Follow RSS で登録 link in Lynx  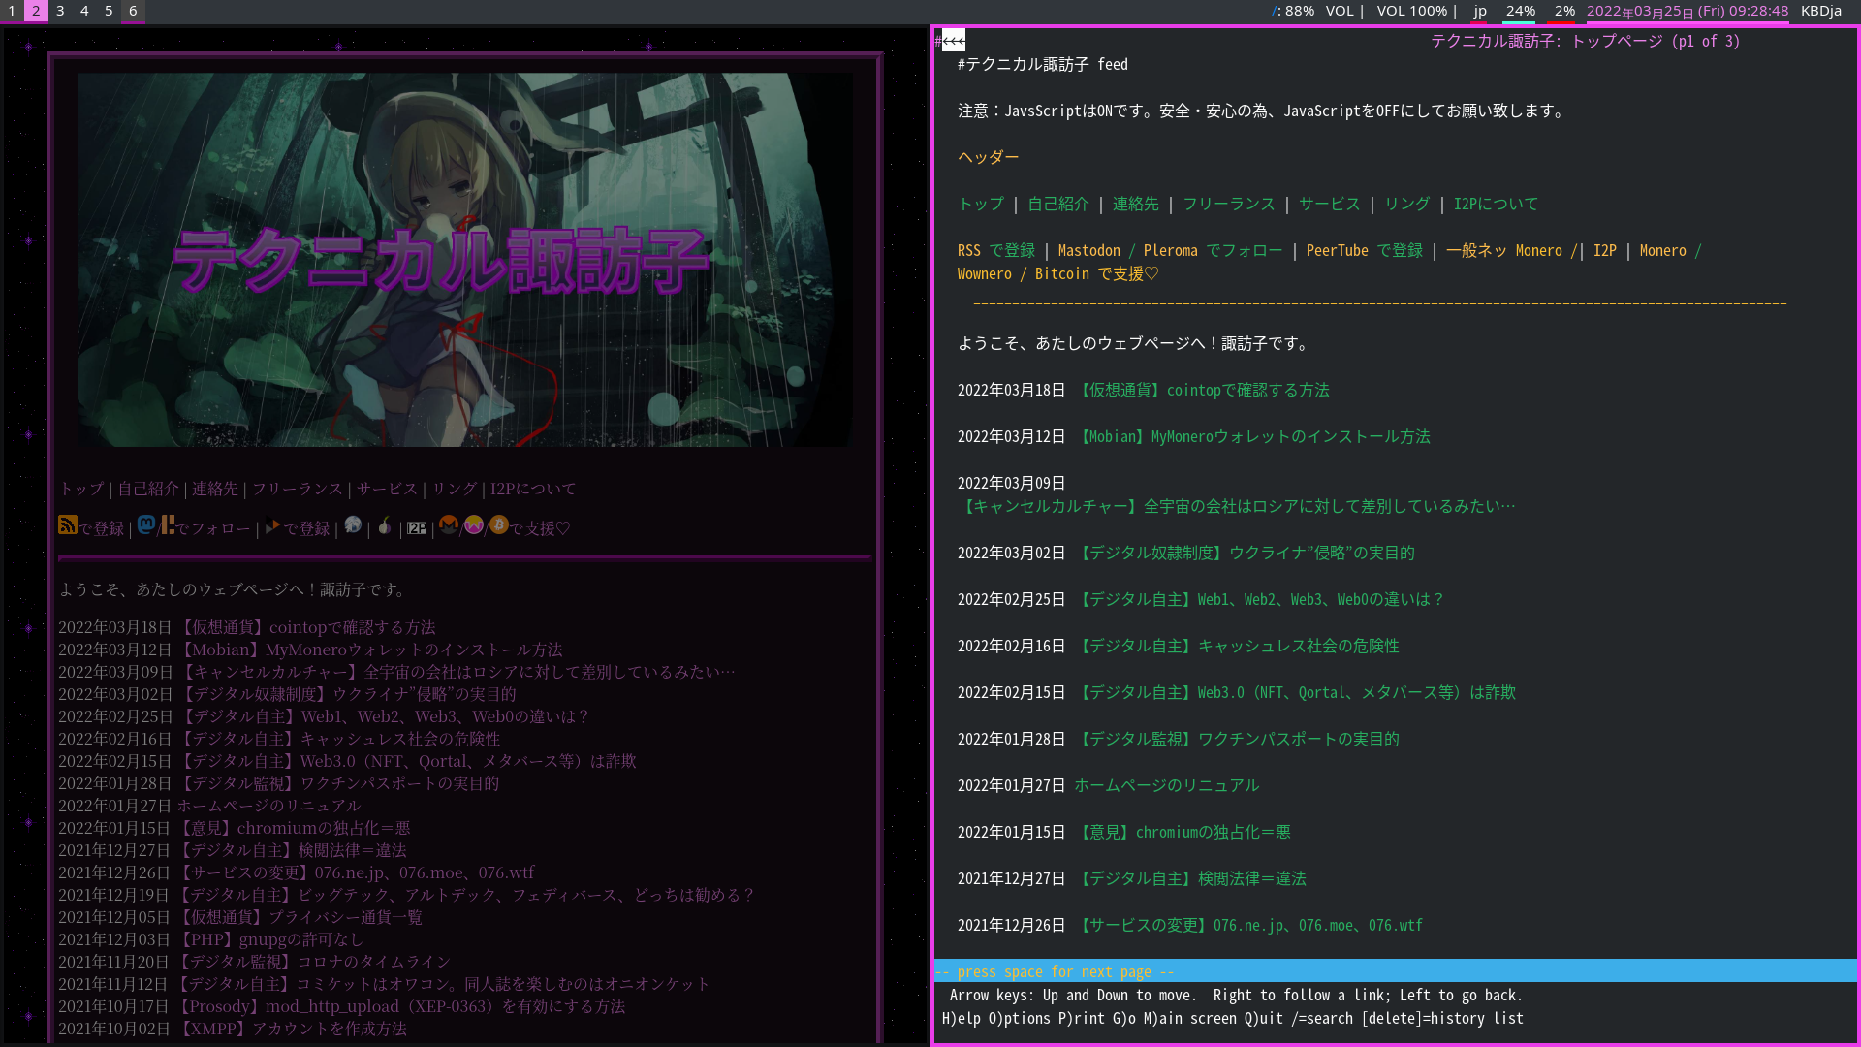[x=996, y=250]
